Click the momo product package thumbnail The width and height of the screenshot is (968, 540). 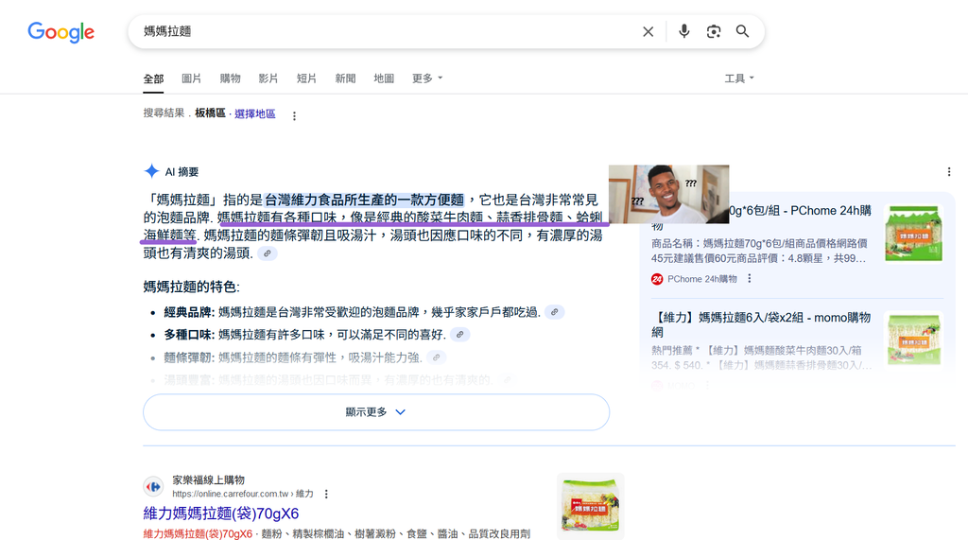click(x=914, y=339)
